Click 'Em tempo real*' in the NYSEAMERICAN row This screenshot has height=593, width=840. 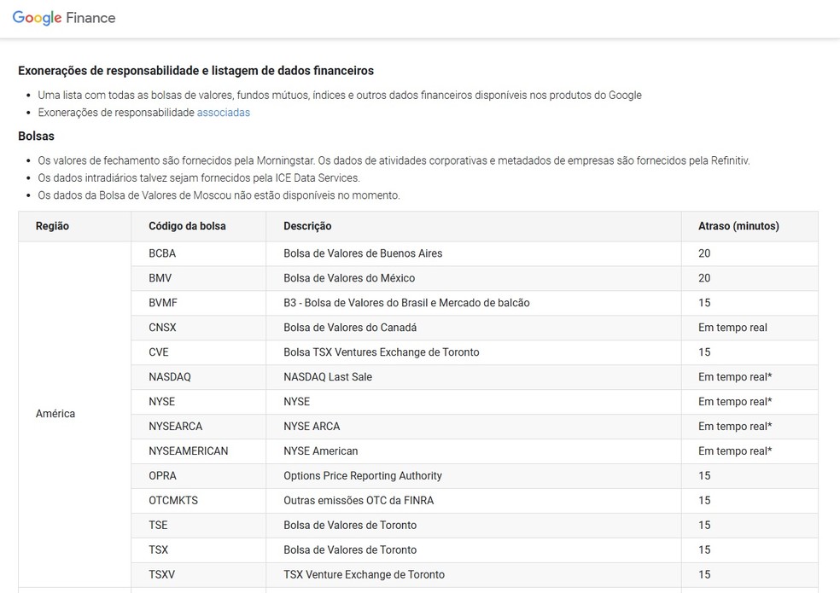coord(735,451)
